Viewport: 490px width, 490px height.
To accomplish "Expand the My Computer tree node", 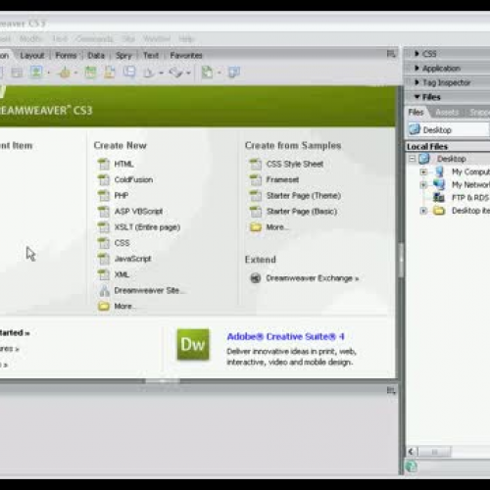I will click(x=423, y=171).
